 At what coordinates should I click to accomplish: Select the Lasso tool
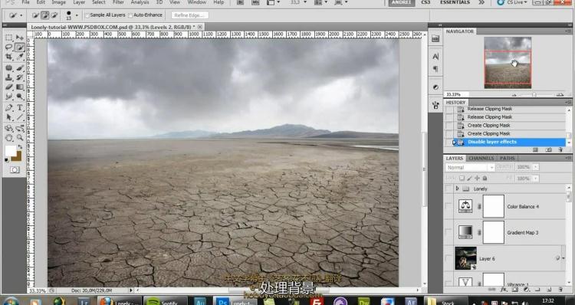[8, 48]
